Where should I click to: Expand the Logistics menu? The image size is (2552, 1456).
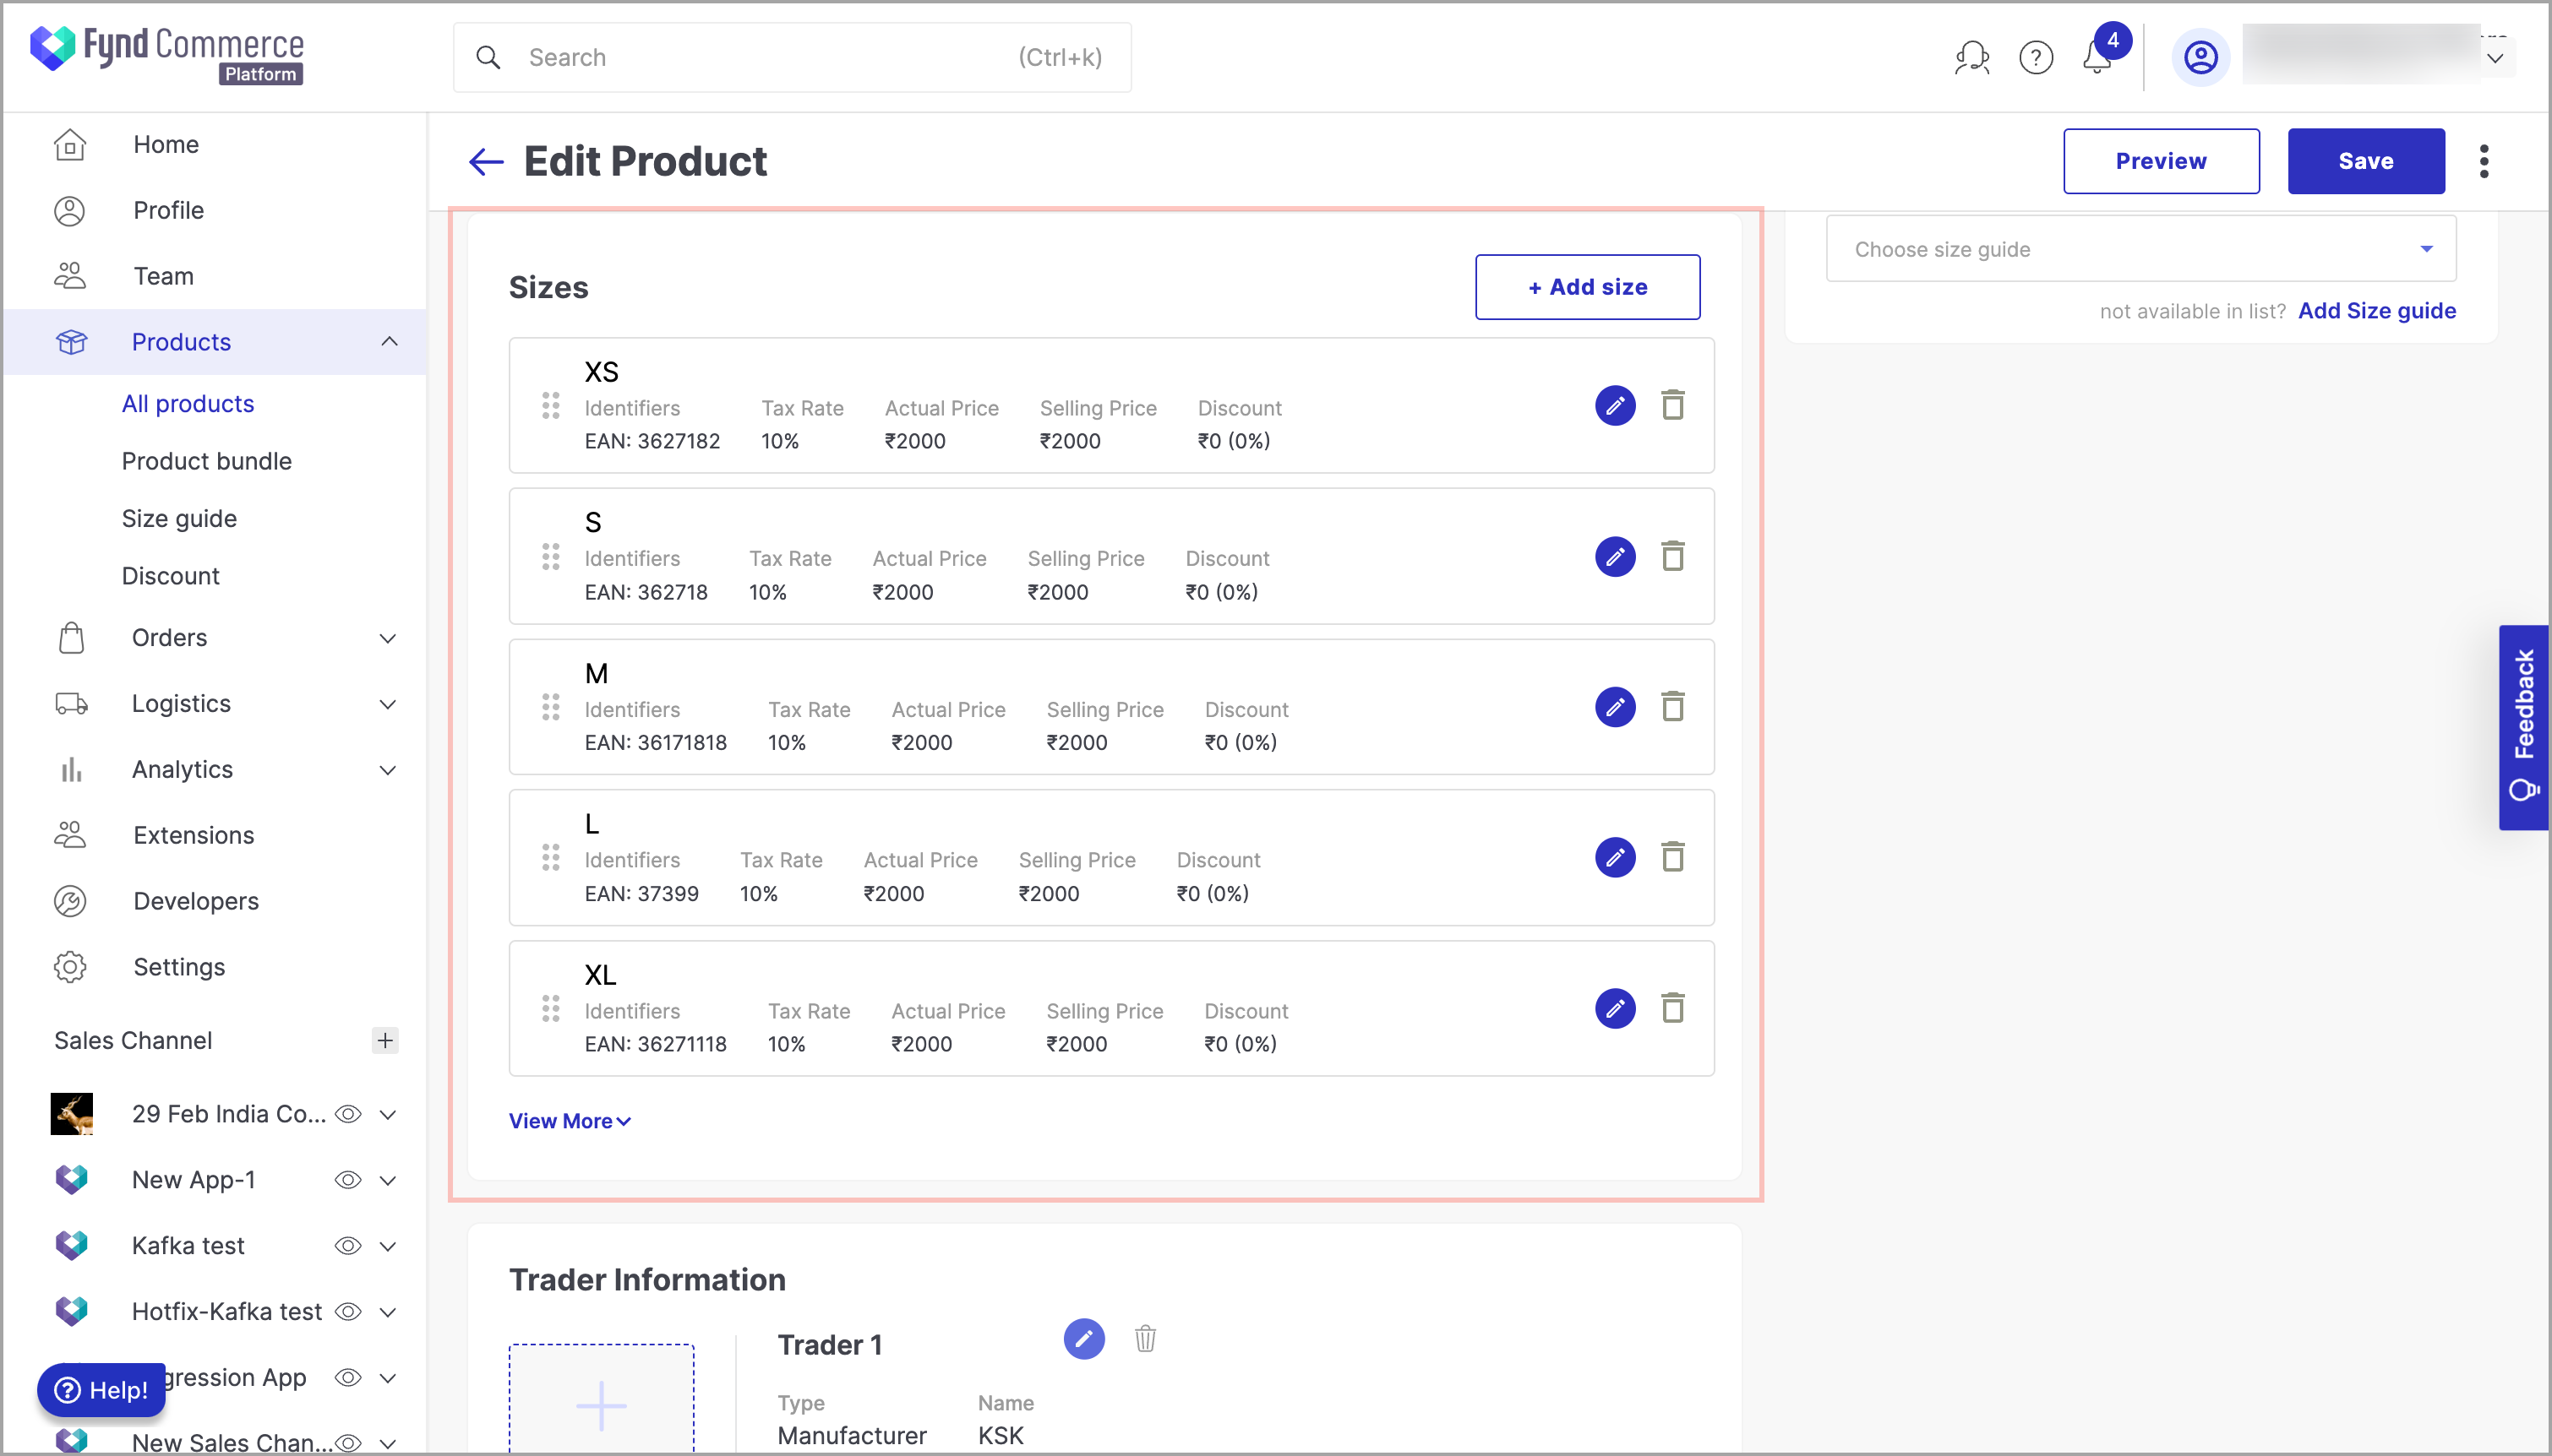pyautogui.click(x=388, y=704)
